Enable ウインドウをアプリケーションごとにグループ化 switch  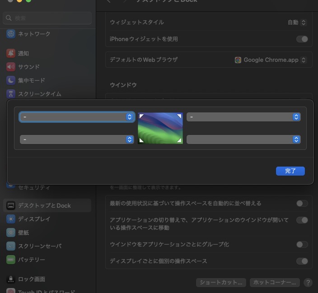tap(302, 244)
